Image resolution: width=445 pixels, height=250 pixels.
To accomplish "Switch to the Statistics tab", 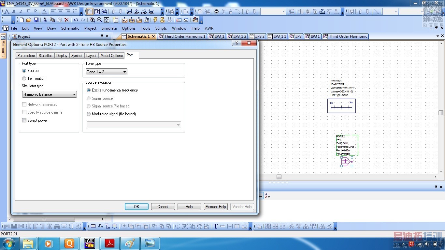I will 46,56.
